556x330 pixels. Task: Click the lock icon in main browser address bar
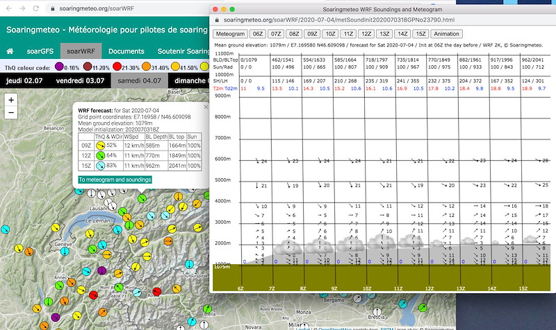tap(53, 8)
